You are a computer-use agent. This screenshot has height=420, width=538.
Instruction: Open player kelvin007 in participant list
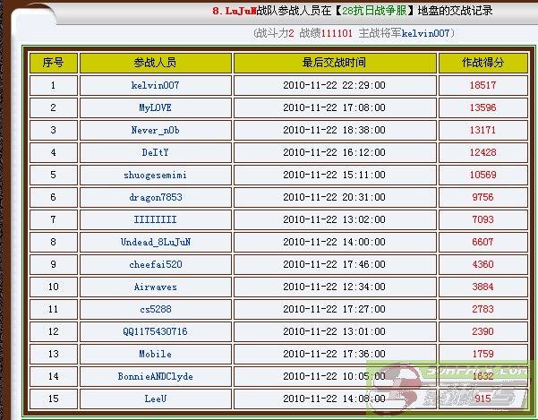click(155, 85)
